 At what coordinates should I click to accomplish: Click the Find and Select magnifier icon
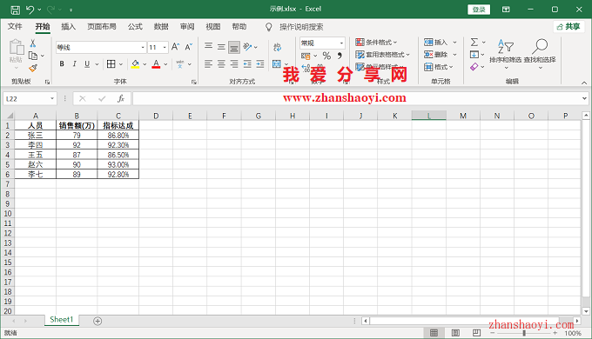coord(540,46)
